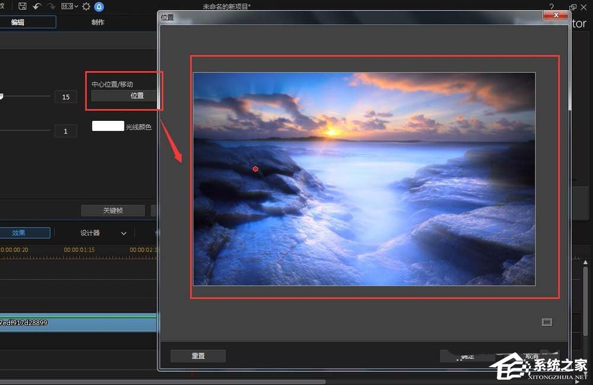Click the blue notification bell icon
The height and width of the screenshot is (385, 593).
99,7
